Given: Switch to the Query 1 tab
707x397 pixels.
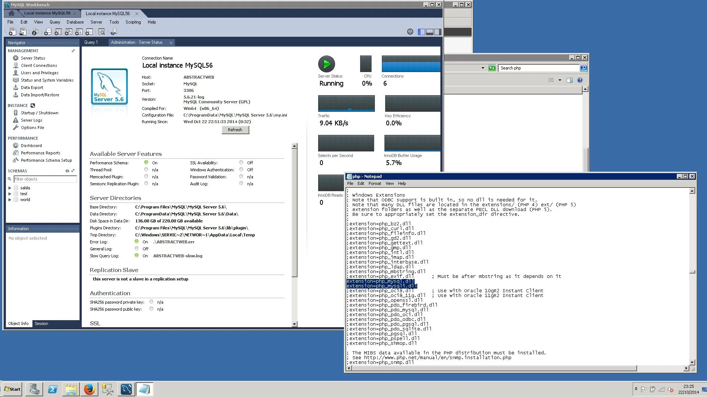Looking at the screenshot, I should point(91,42).
